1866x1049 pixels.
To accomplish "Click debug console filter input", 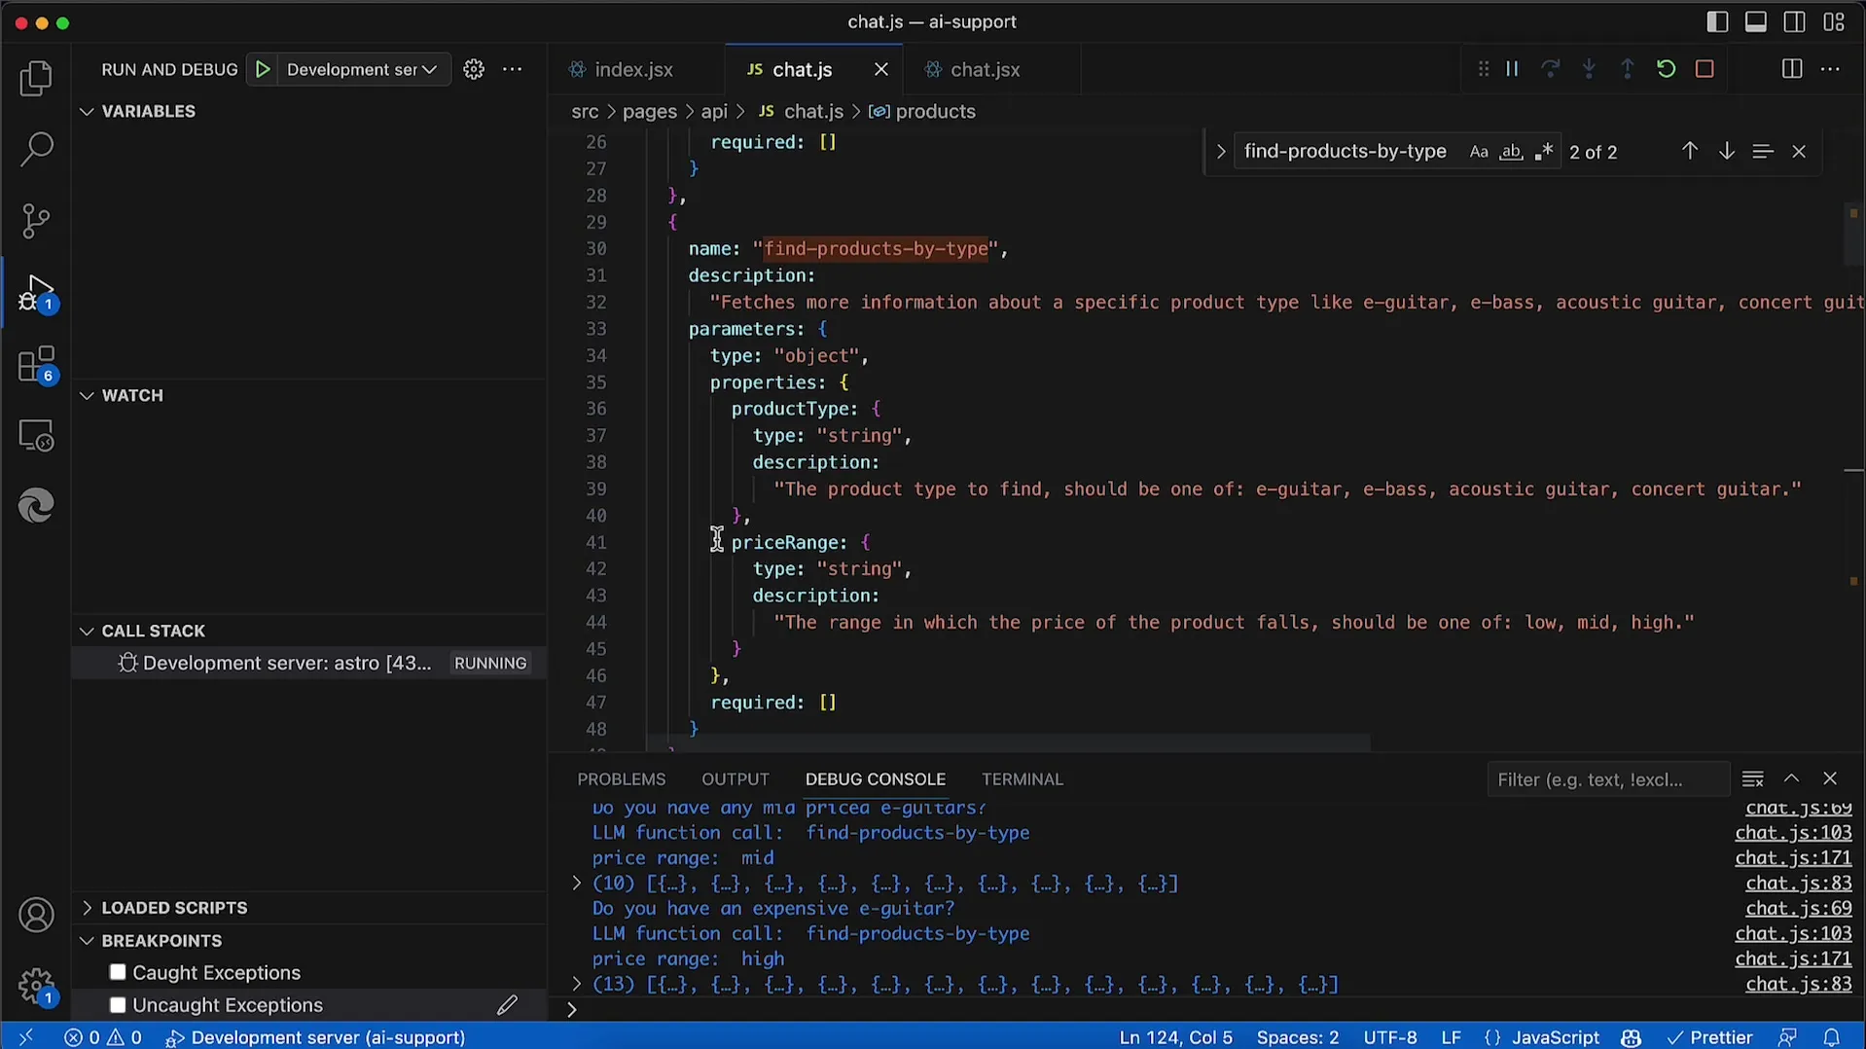I will point(1607,779).
